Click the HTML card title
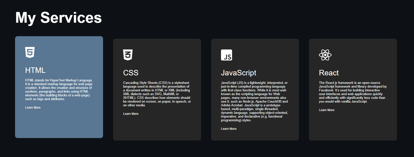The image size is (414, 157). pos(35,70)
